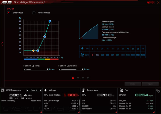Click the Fan Spin Down Time slider bar

(x=71, y=69)
